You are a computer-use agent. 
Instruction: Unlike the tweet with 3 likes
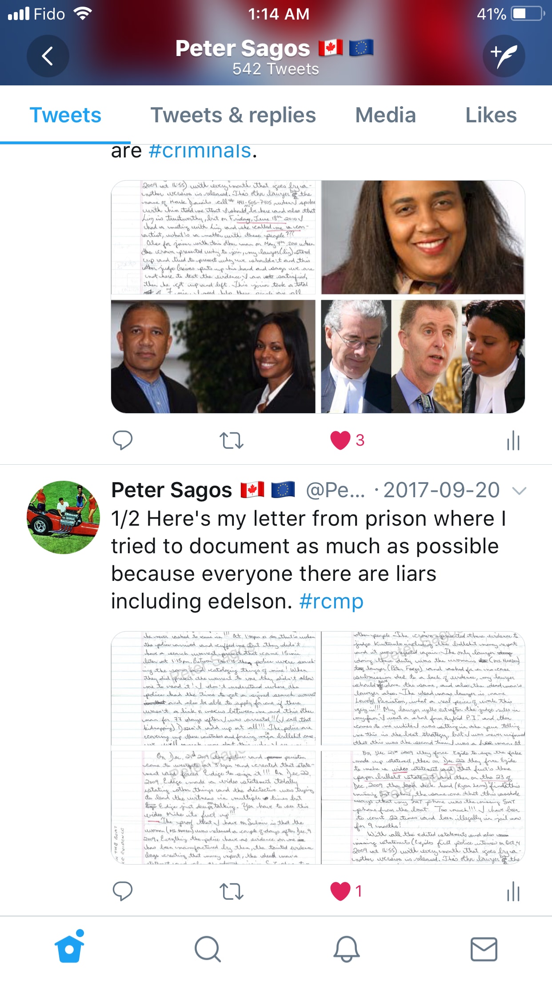click(340, 440)
